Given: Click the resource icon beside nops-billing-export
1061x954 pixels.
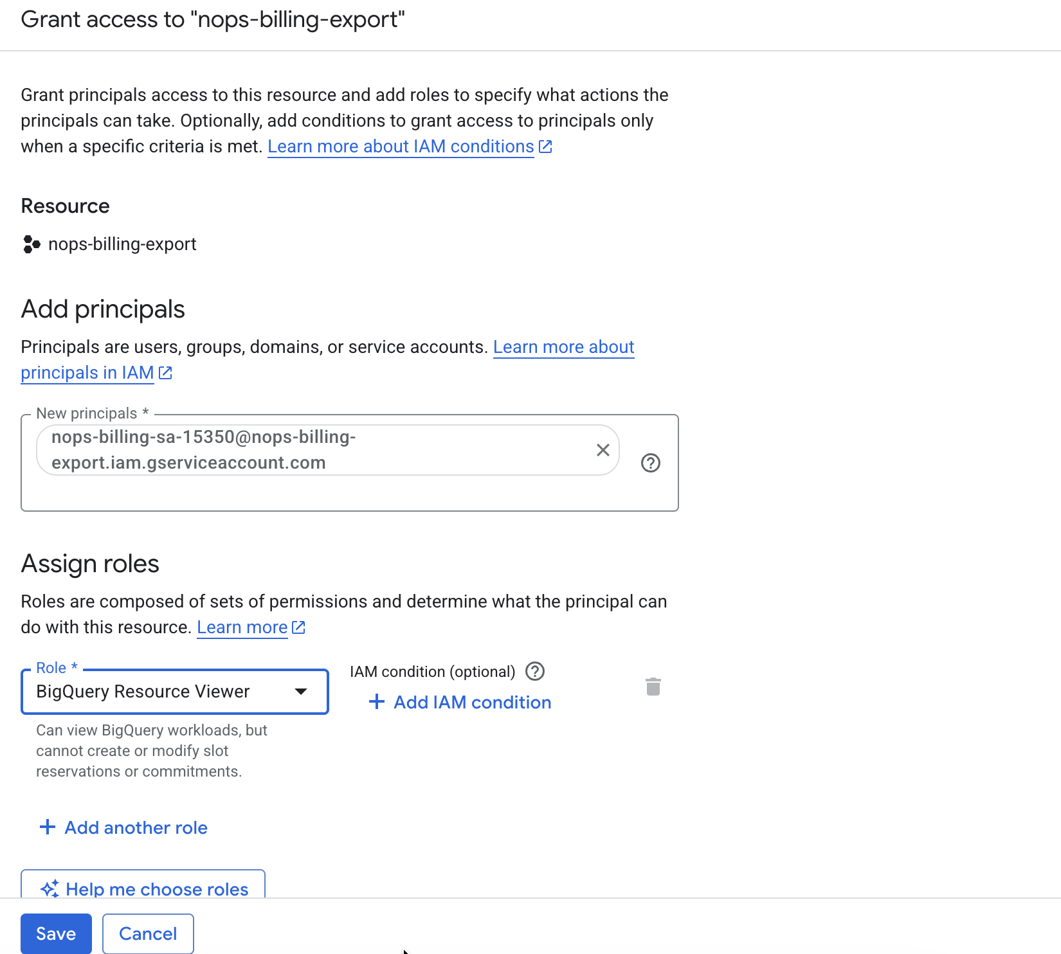Looking at the screenshot, I should pyautogui.click(x=32, y=244).
